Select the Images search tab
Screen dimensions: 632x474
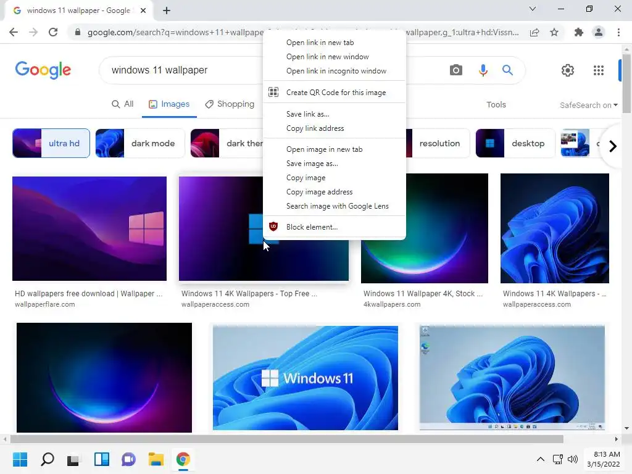pyautogui.click(x=169, y=104)
